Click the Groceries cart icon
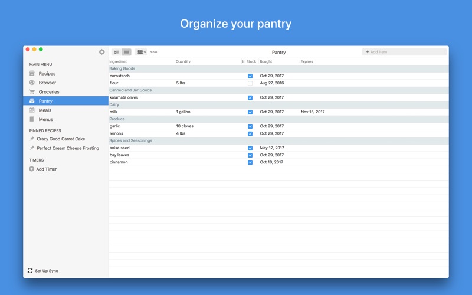This screenshot has height=295, width=472. (32, 92)
